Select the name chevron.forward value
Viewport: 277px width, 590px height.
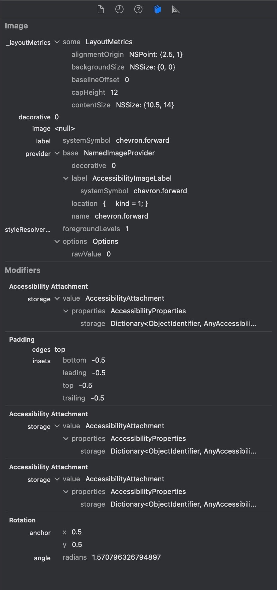pyautogui.click(x=122, y=216)
